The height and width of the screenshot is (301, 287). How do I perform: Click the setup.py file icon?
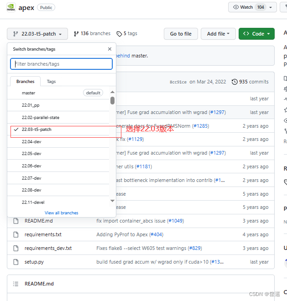[16, 262]
